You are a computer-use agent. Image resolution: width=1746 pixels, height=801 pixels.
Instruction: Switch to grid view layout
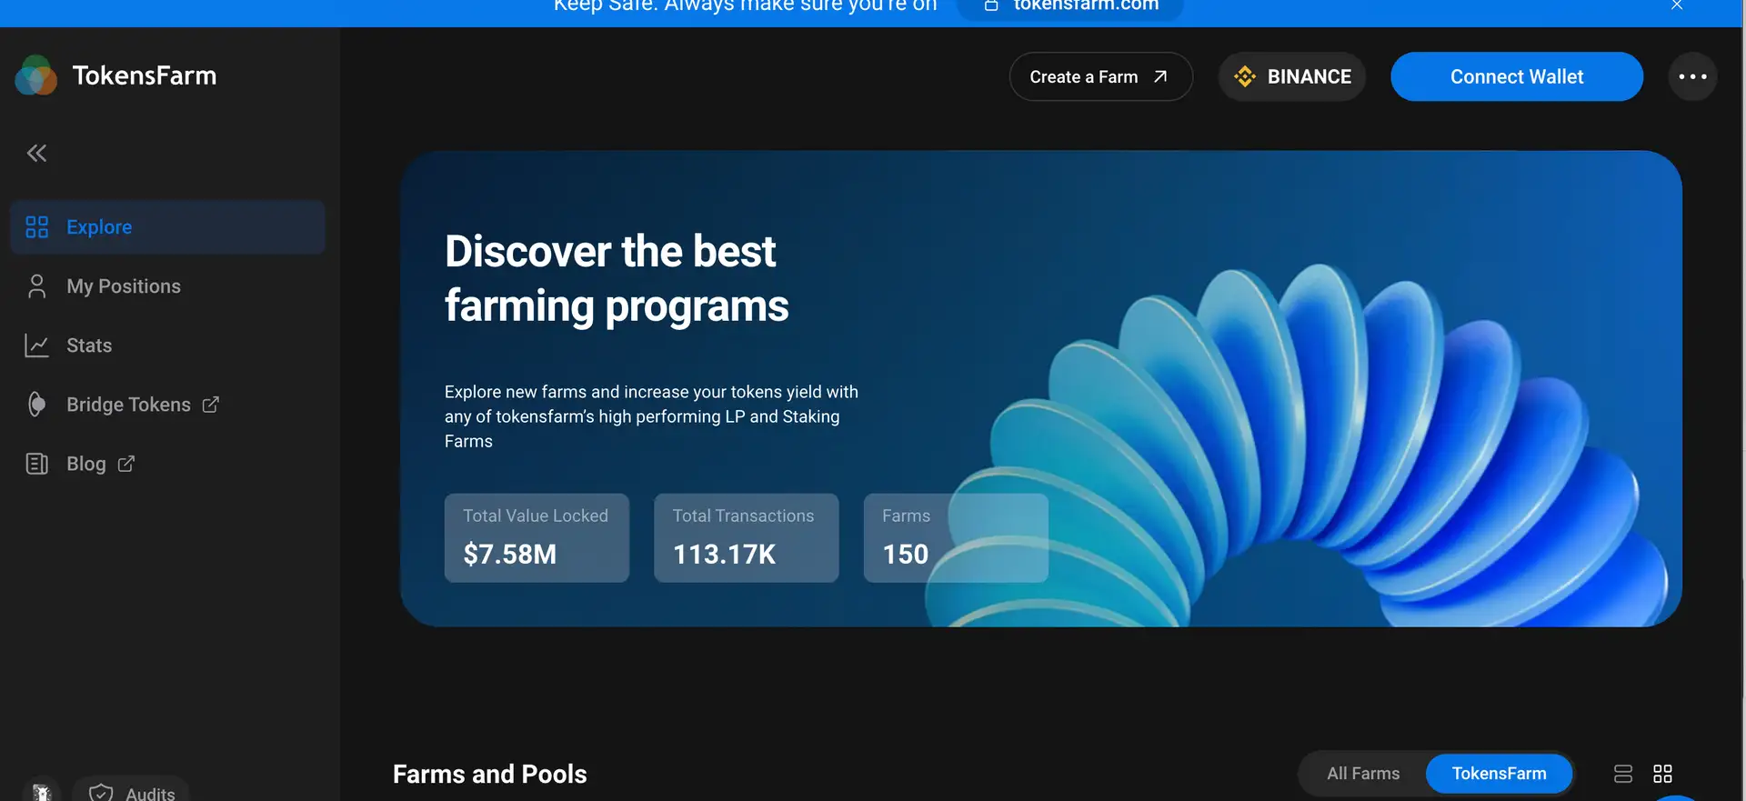coord(1662,774)
